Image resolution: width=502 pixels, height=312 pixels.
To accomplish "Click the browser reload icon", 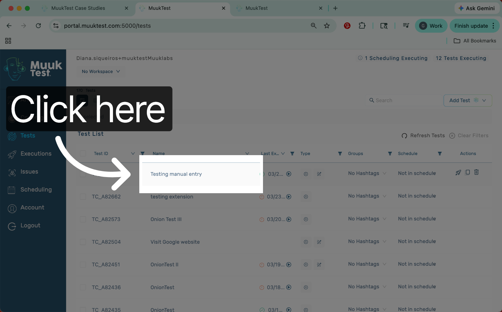I will (38, 26).
